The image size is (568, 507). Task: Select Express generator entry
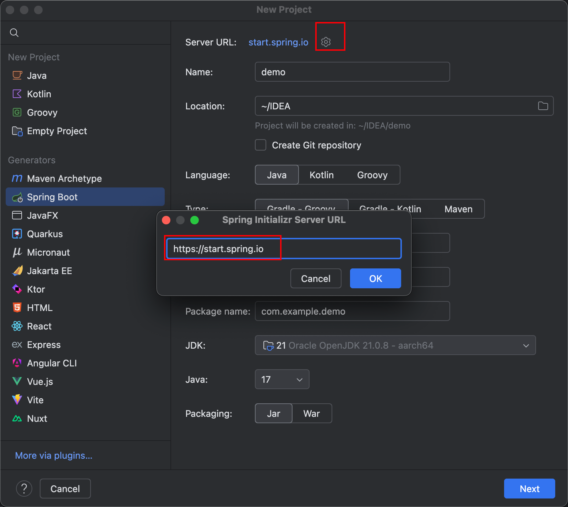tap(85, 344)
